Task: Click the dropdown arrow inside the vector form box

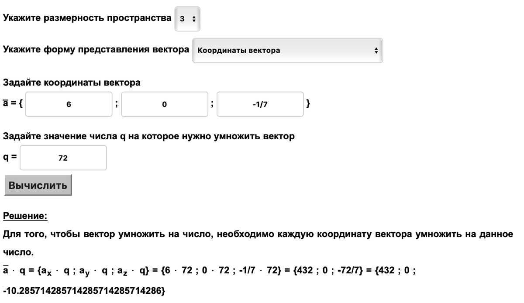Action: coord(376,50)
